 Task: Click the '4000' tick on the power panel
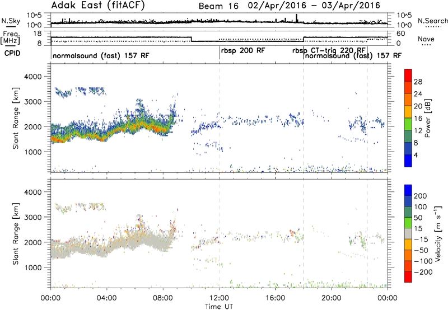point(32,77)
